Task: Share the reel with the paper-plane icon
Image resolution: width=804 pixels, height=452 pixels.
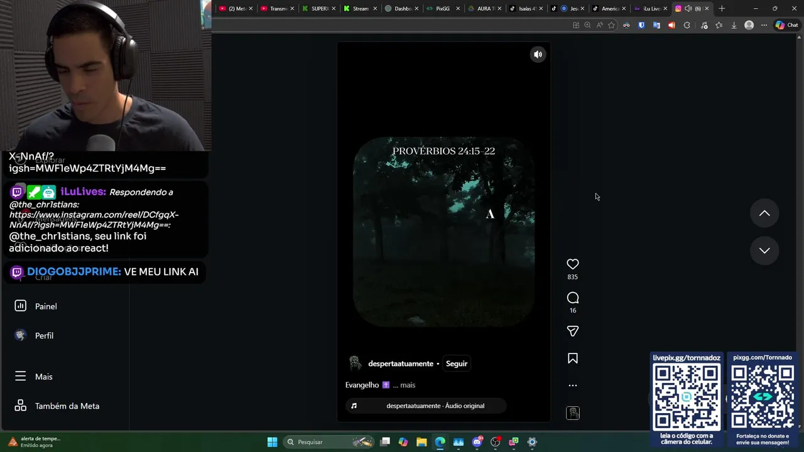Action: [x=572, y=331]
